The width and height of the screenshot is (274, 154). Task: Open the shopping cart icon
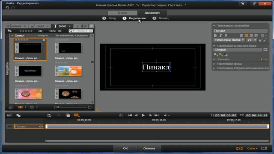[242, 4]
